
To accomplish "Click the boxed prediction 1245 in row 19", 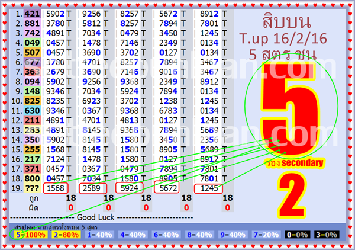I will click(x=208, y=188).
